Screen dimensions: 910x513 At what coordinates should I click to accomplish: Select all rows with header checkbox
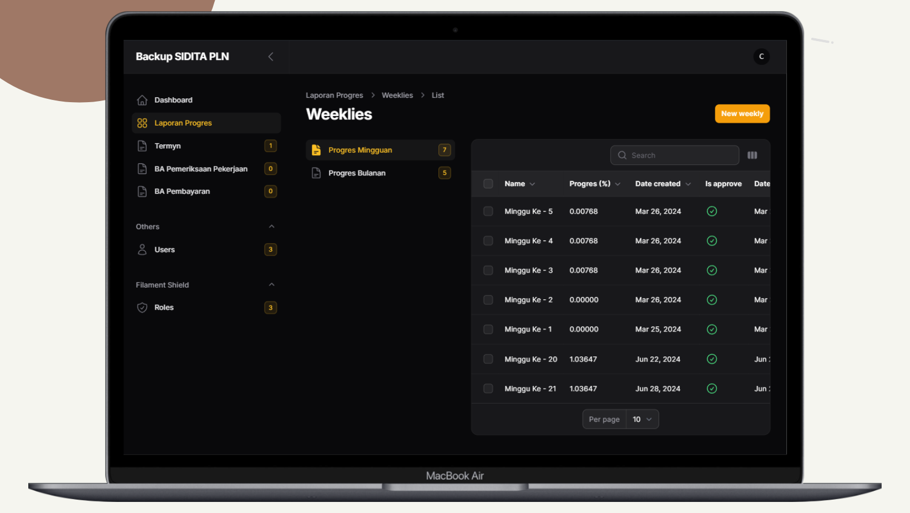[488, 184]
